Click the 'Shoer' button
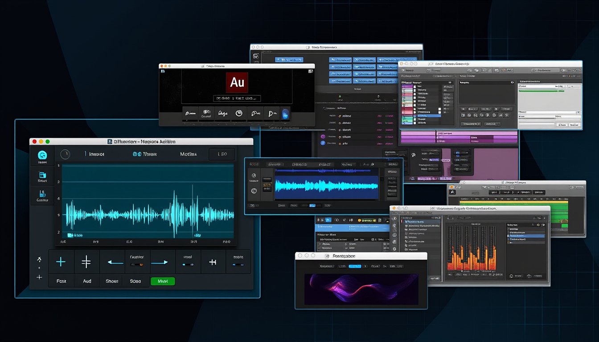Viewport: 599px width, 342px height. point(112,281)
